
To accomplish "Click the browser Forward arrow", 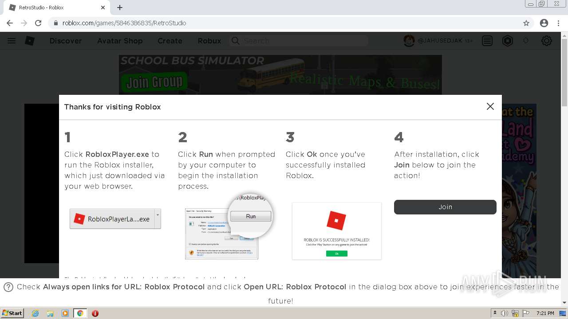I will pos(24,23).
